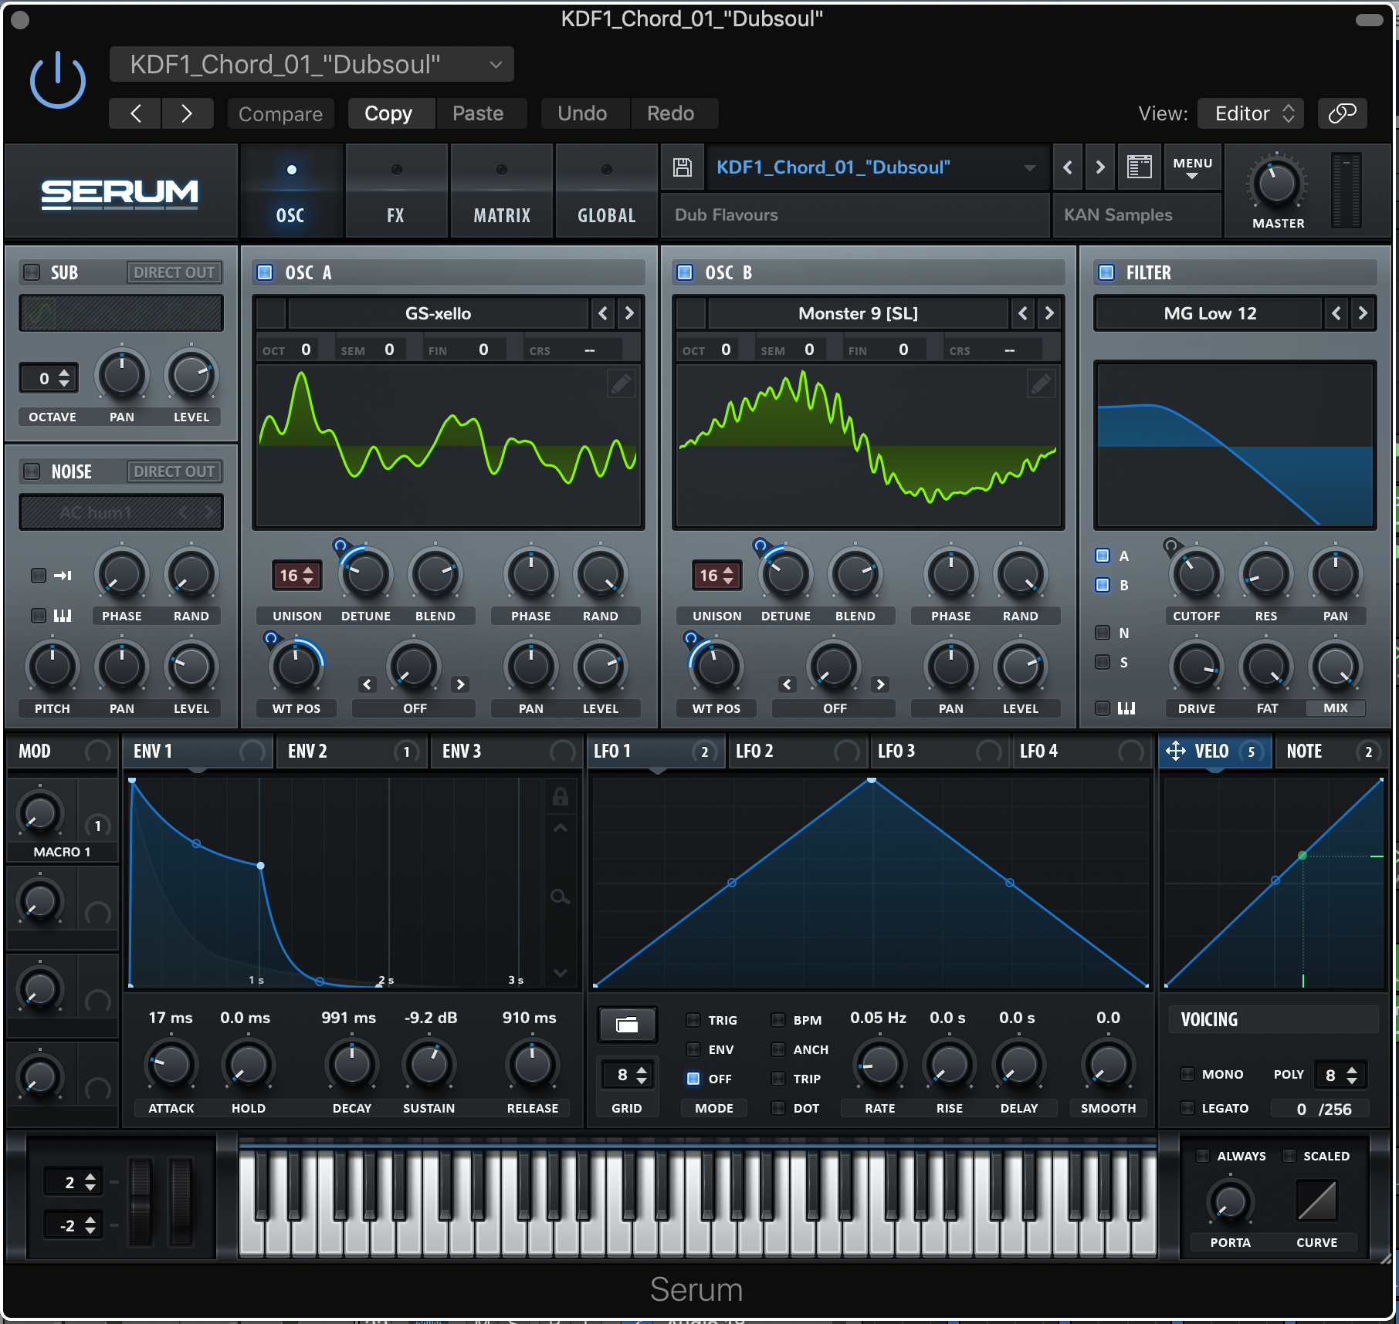
Task: Click the next arrow on MG Low 12 filter
Action: (x=1362, y=313)
